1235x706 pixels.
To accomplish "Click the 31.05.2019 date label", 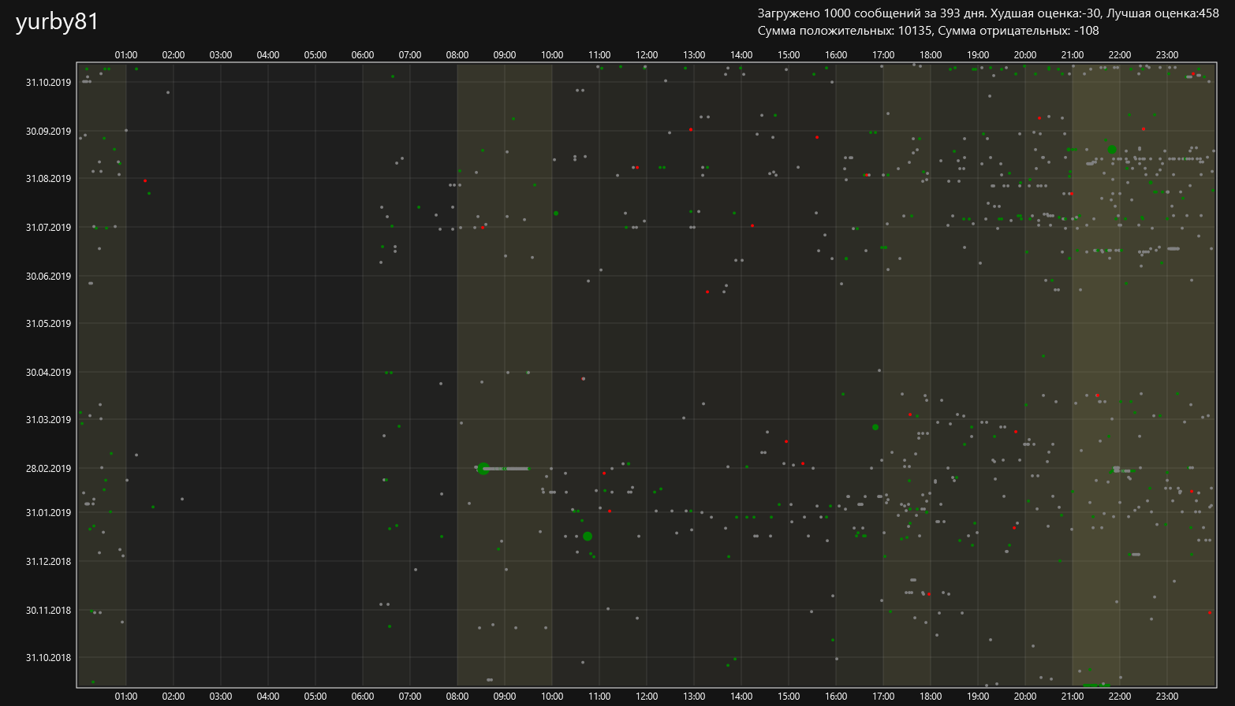I will point(48,324).
